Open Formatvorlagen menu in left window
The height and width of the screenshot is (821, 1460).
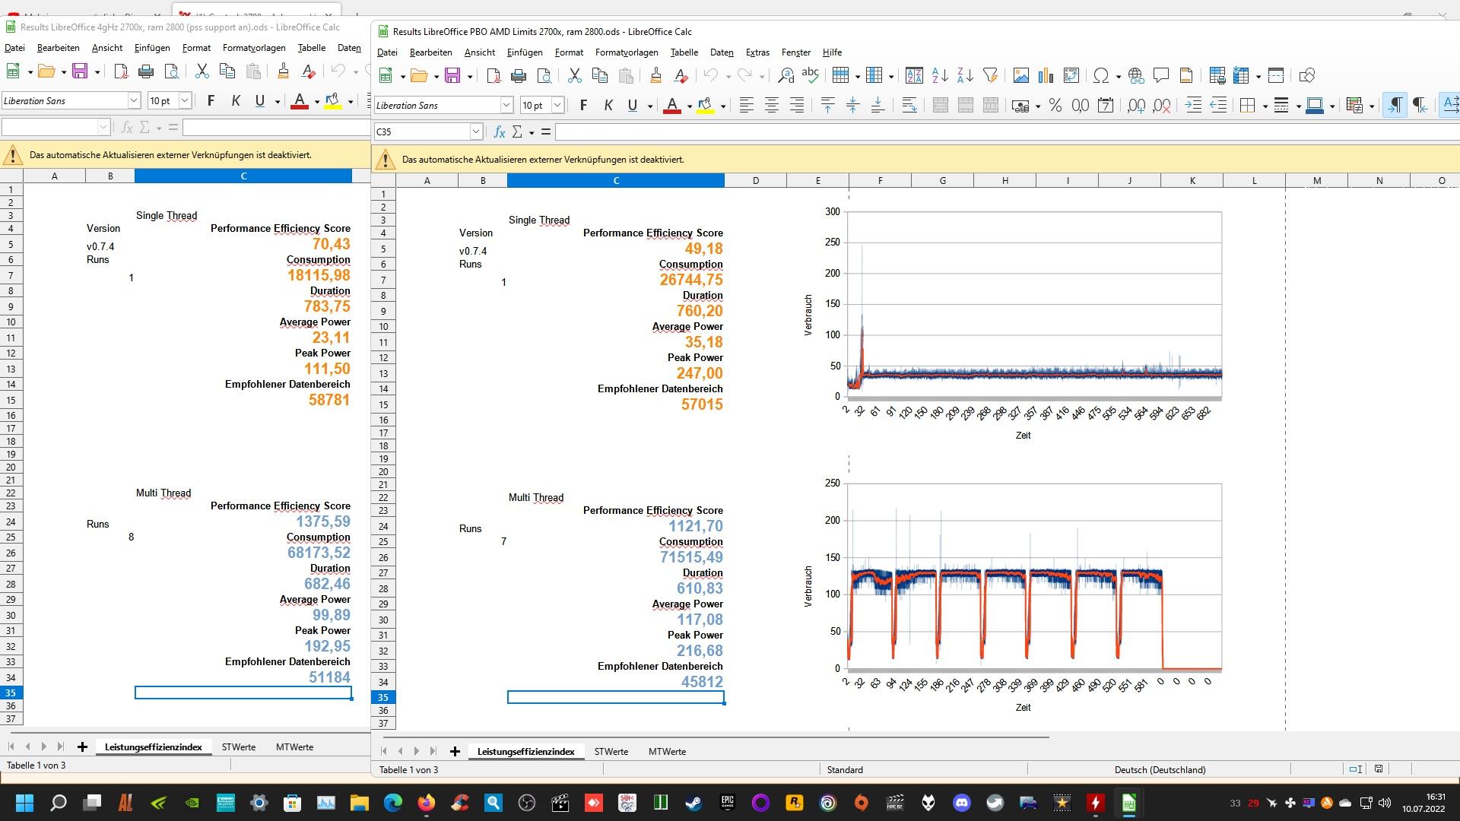(x=254, y=48)
